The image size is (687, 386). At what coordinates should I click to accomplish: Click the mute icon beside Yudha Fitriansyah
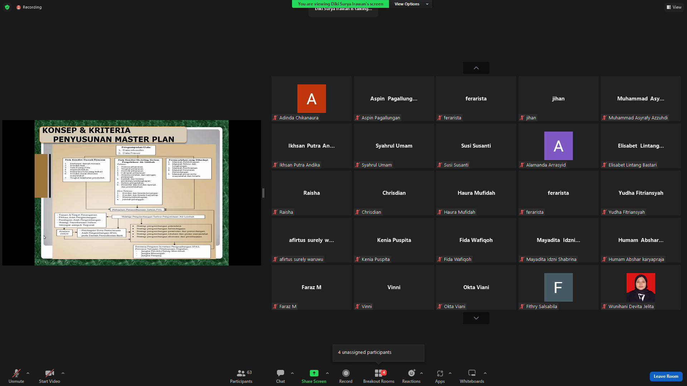(x=604, y=212)
